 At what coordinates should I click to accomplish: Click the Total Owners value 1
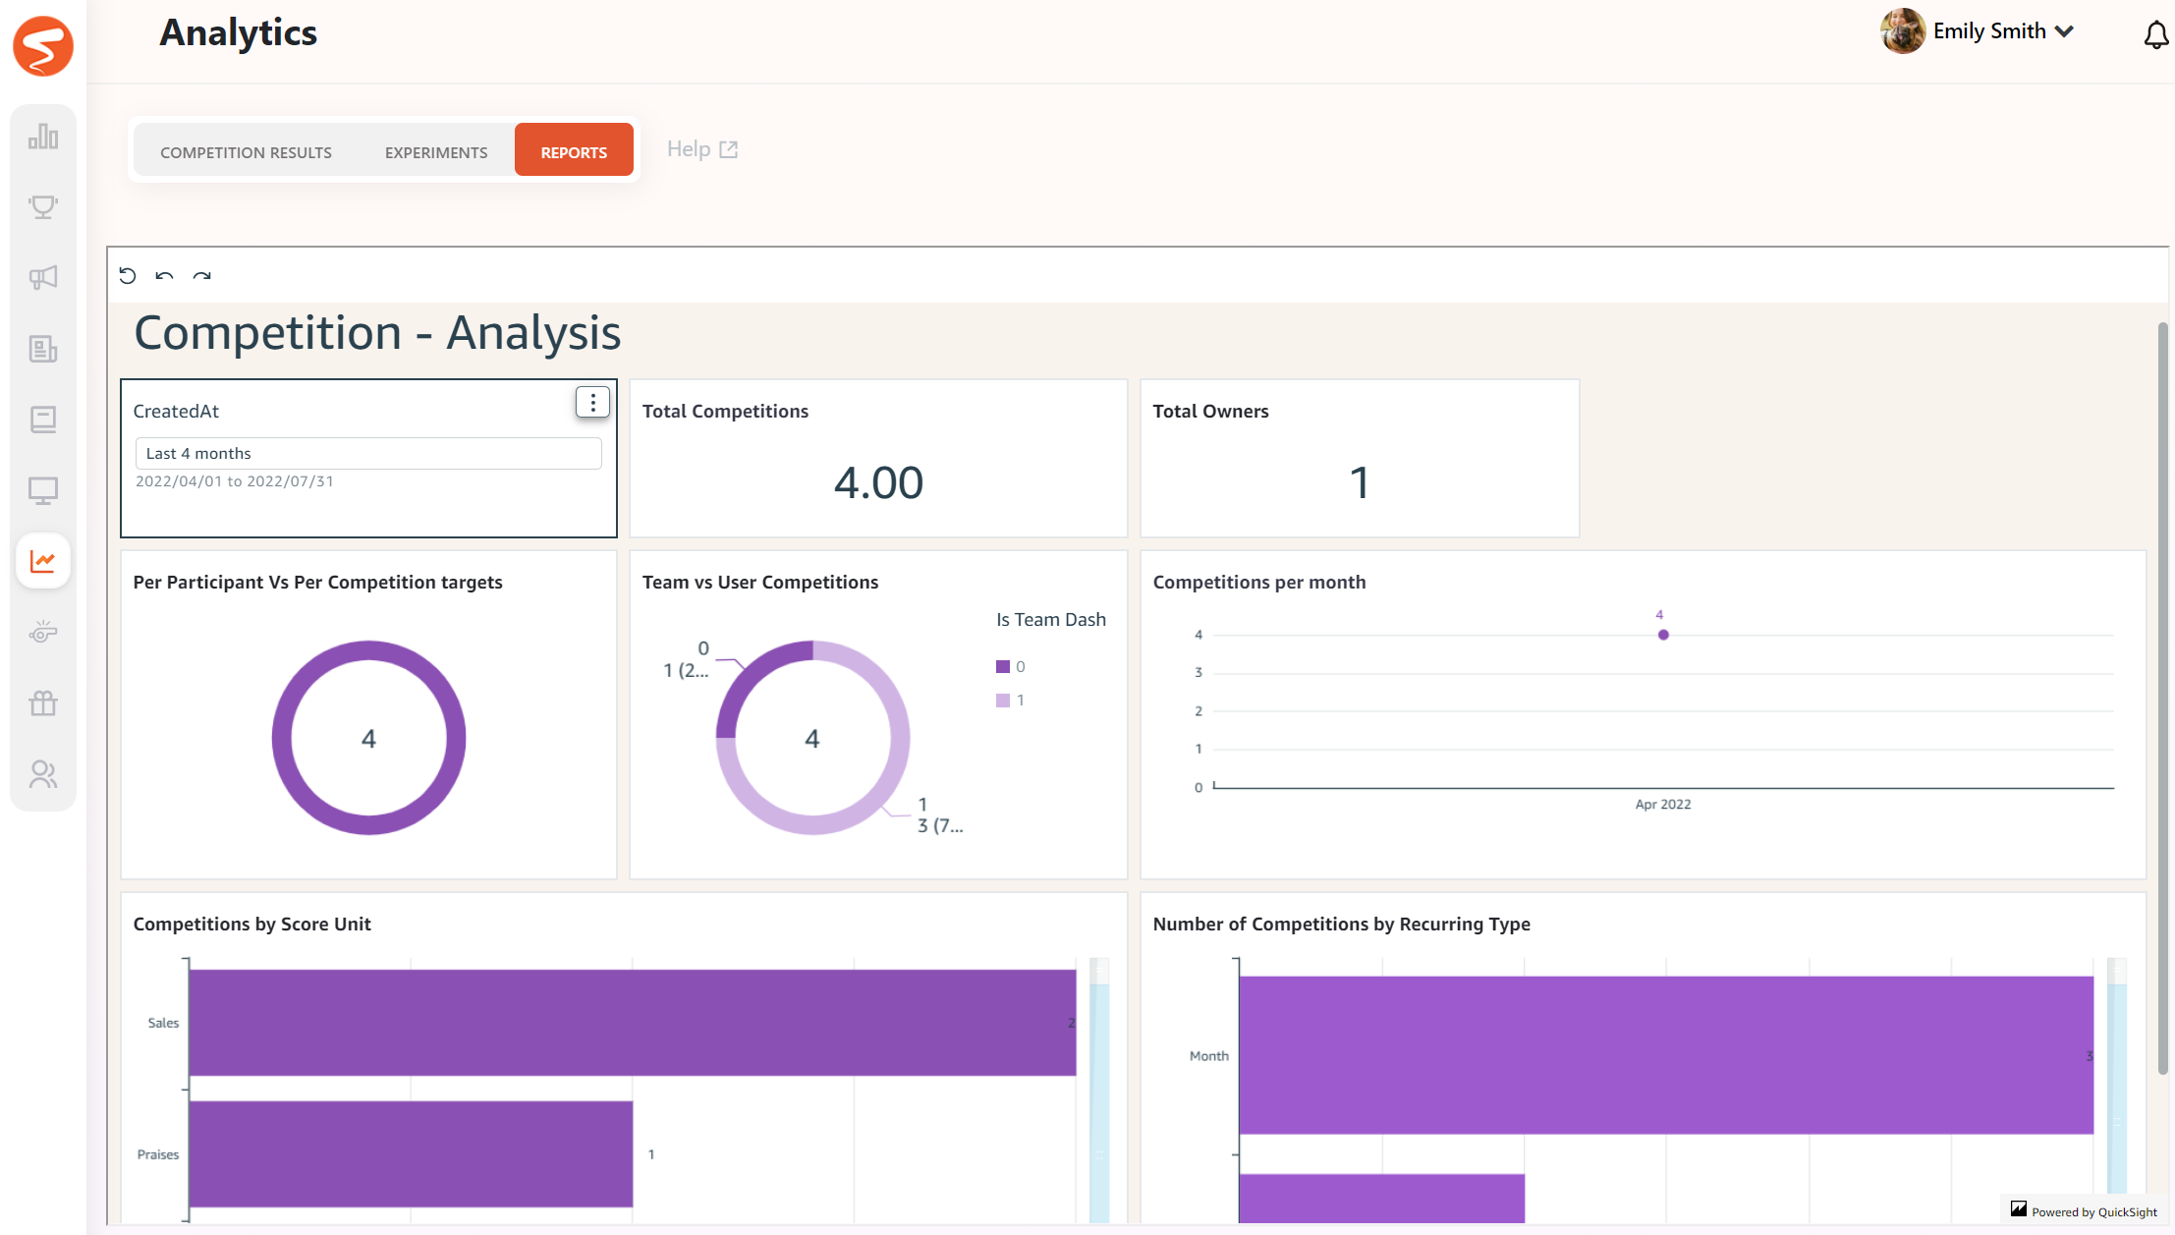point(1360,482)
